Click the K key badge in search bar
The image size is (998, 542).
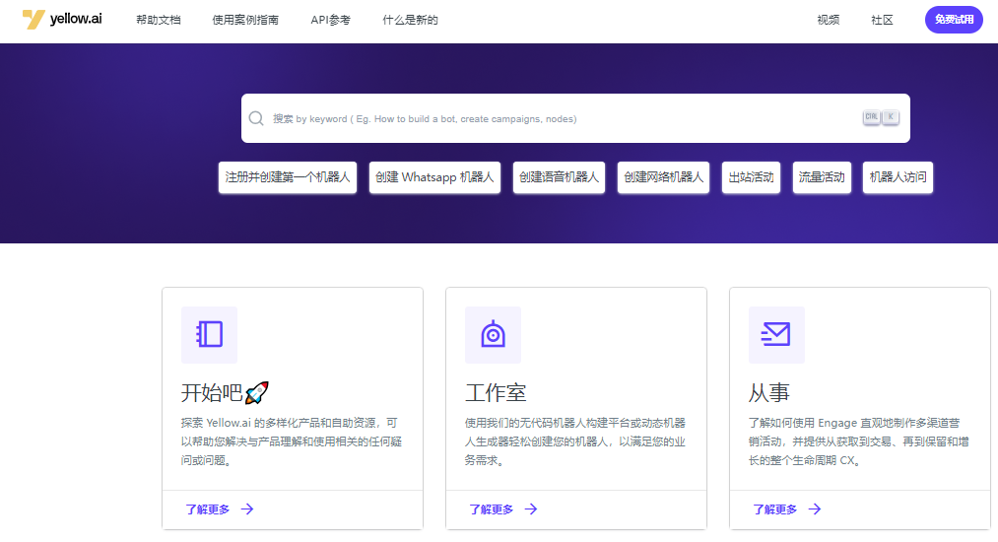(891, 117)
